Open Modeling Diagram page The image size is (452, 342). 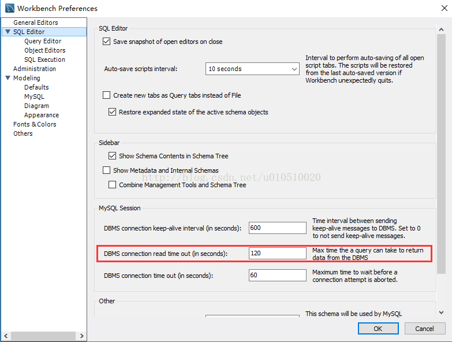36,106
